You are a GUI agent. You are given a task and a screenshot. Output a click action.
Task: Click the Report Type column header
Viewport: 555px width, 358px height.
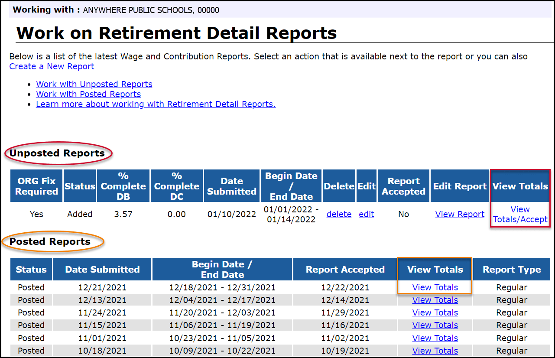(512, 270)
